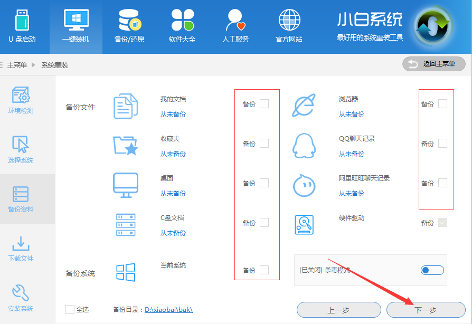The width and height of the screenshot is (472, 324).
Task: Toggle the 杀毒模式 switch
Action: [x=432, y=270]
